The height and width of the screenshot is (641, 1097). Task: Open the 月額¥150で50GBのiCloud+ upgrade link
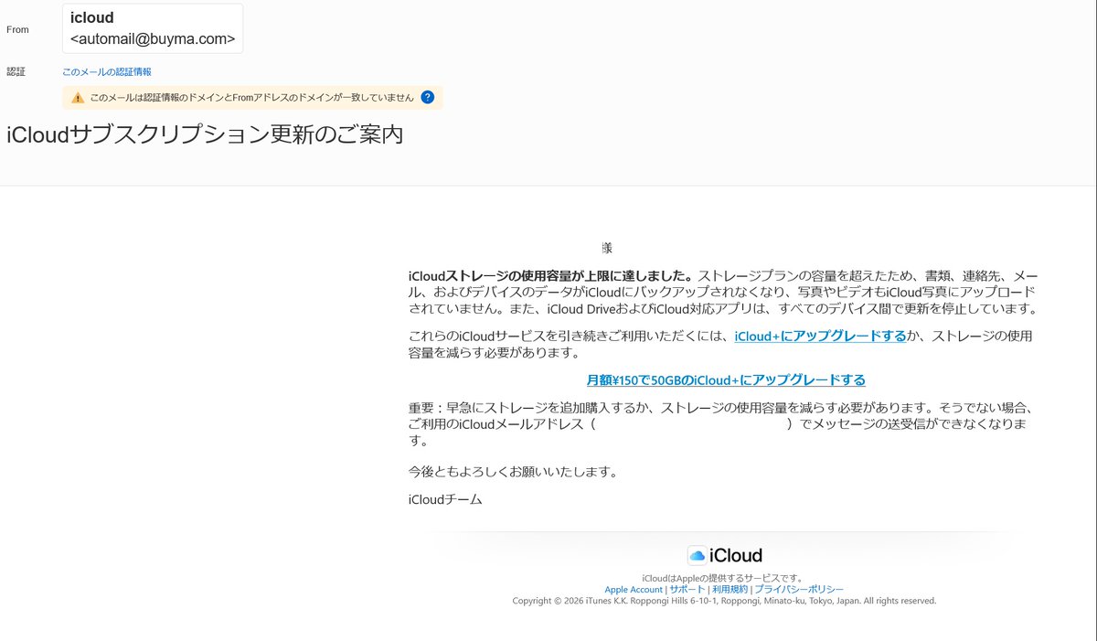click(726, 379)
